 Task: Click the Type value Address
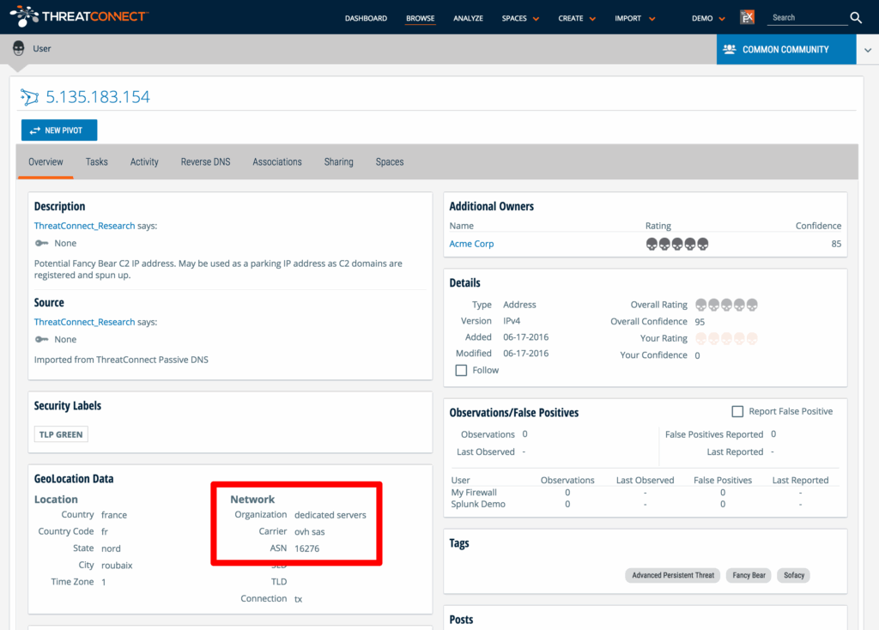click(519, 305)
